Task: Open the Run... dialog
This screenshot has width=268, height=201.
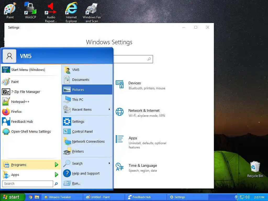Action: coord(87,183)
